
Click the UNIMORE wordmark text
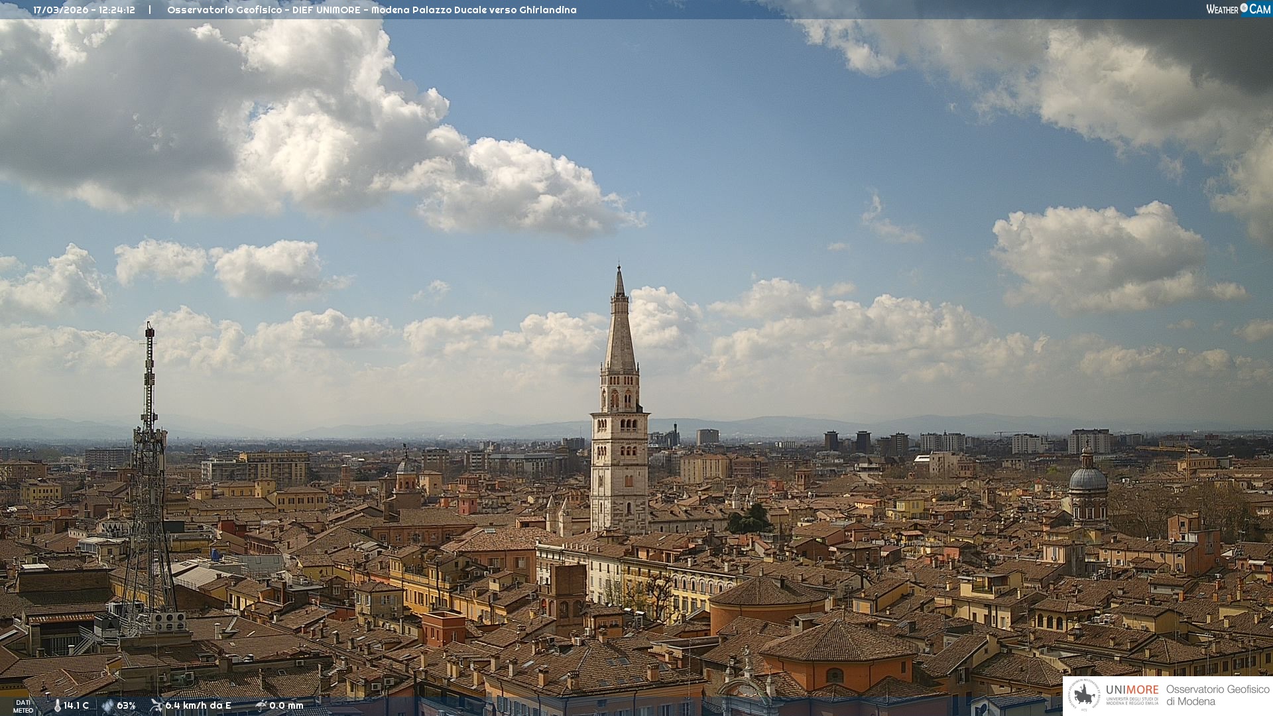[x=1132, y=690]
